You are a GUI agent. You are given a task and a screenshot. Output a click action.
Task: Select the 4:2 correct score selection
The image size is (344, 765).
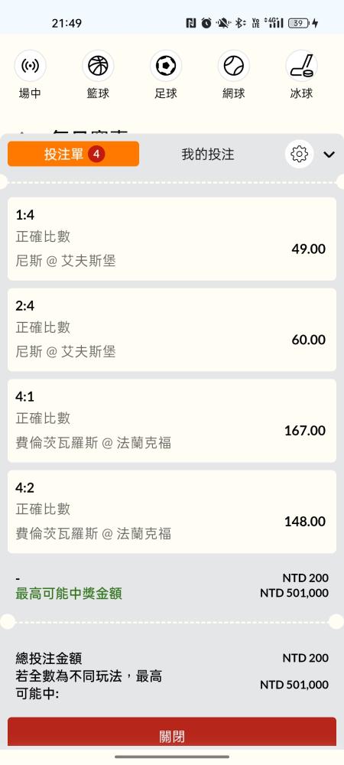click(x=172, y=512)
